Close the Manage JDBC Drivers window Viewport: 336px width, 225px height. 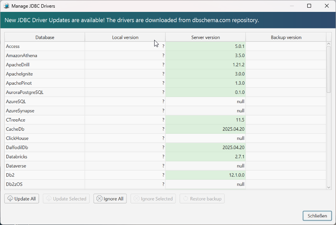[326, 6]
